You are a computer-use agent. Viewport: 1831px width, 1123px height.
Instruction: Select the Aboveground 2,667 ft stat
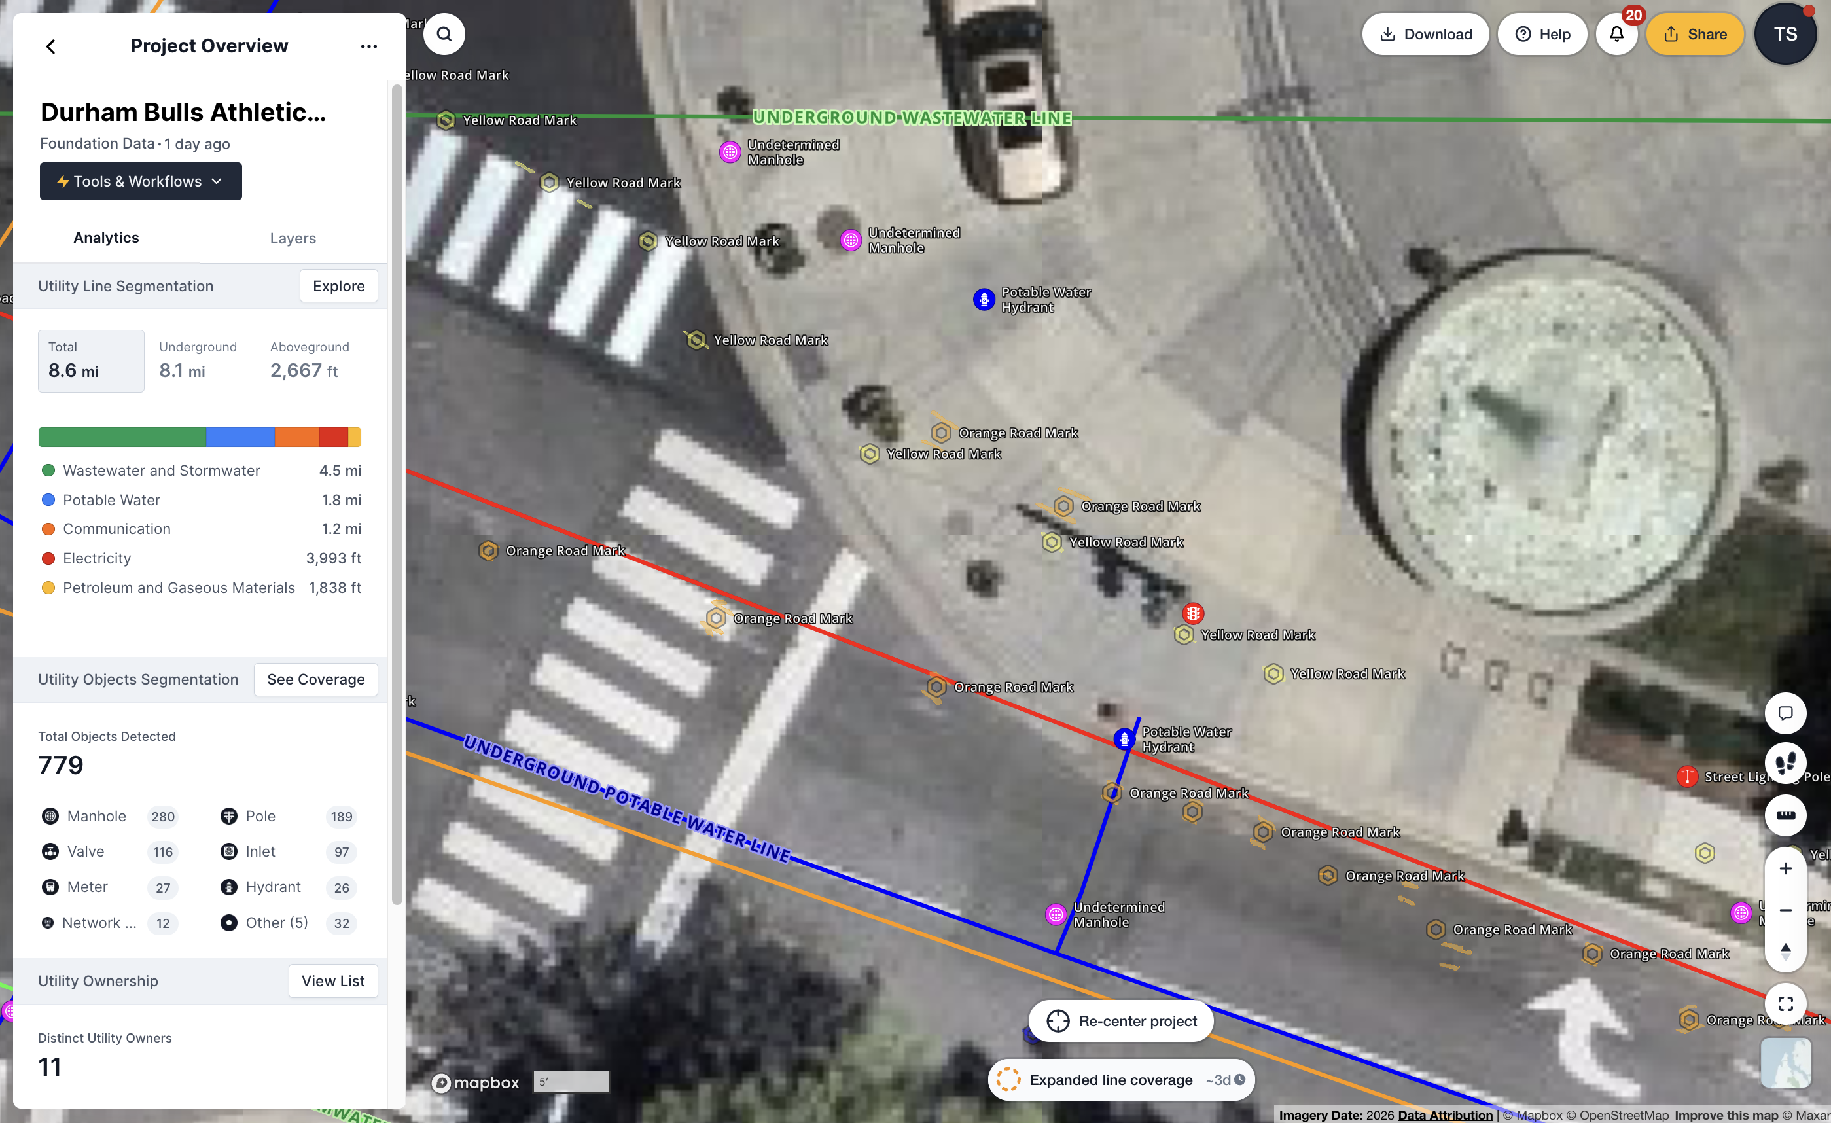pos(309,361)
